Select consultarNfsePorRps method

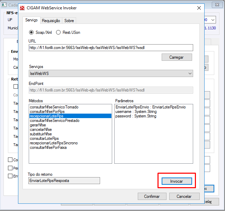(70, 112)
